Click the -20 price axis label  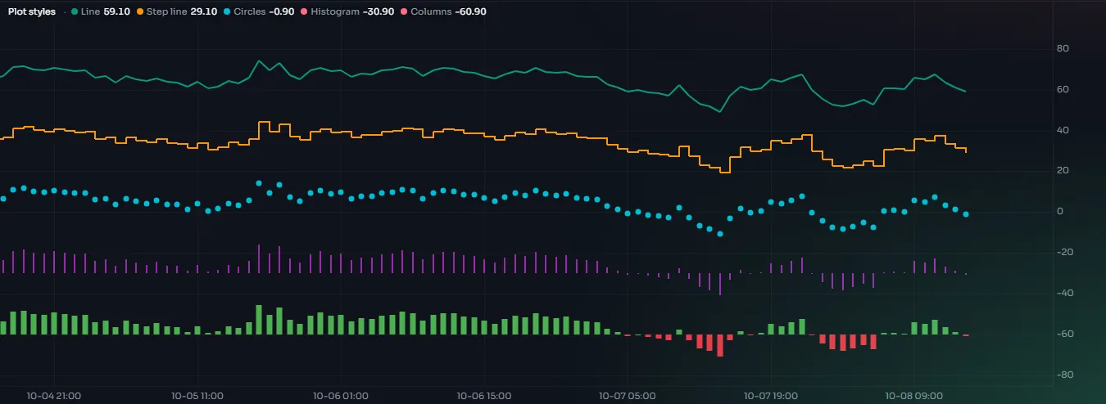pos(1064,253)
